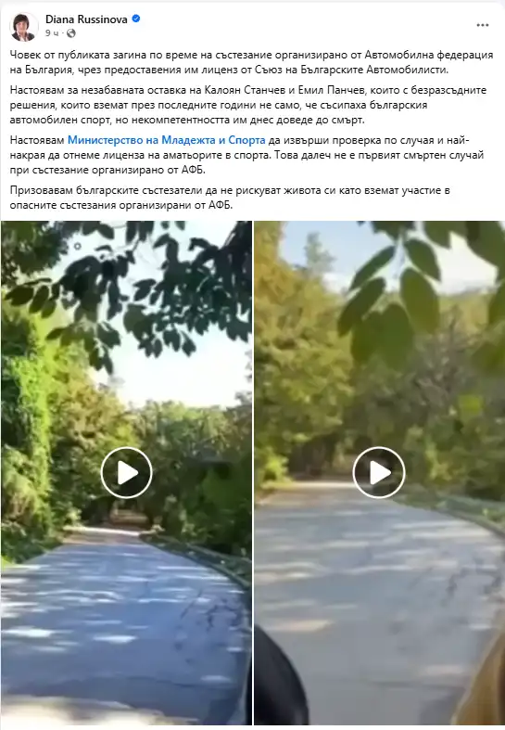Click the first paragraph about Автомобилна федерация
Image resolution: width=505 pixels, height=730 pixels.
(251, 62)
